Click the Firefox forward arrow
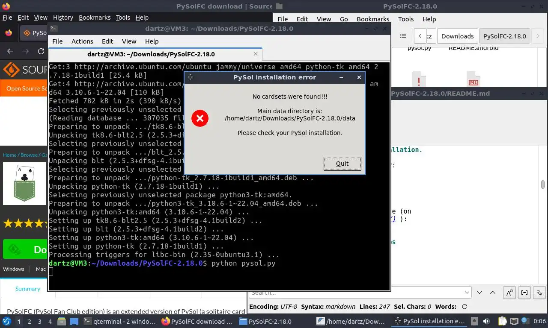548x328 pixels. pos(26,51)
